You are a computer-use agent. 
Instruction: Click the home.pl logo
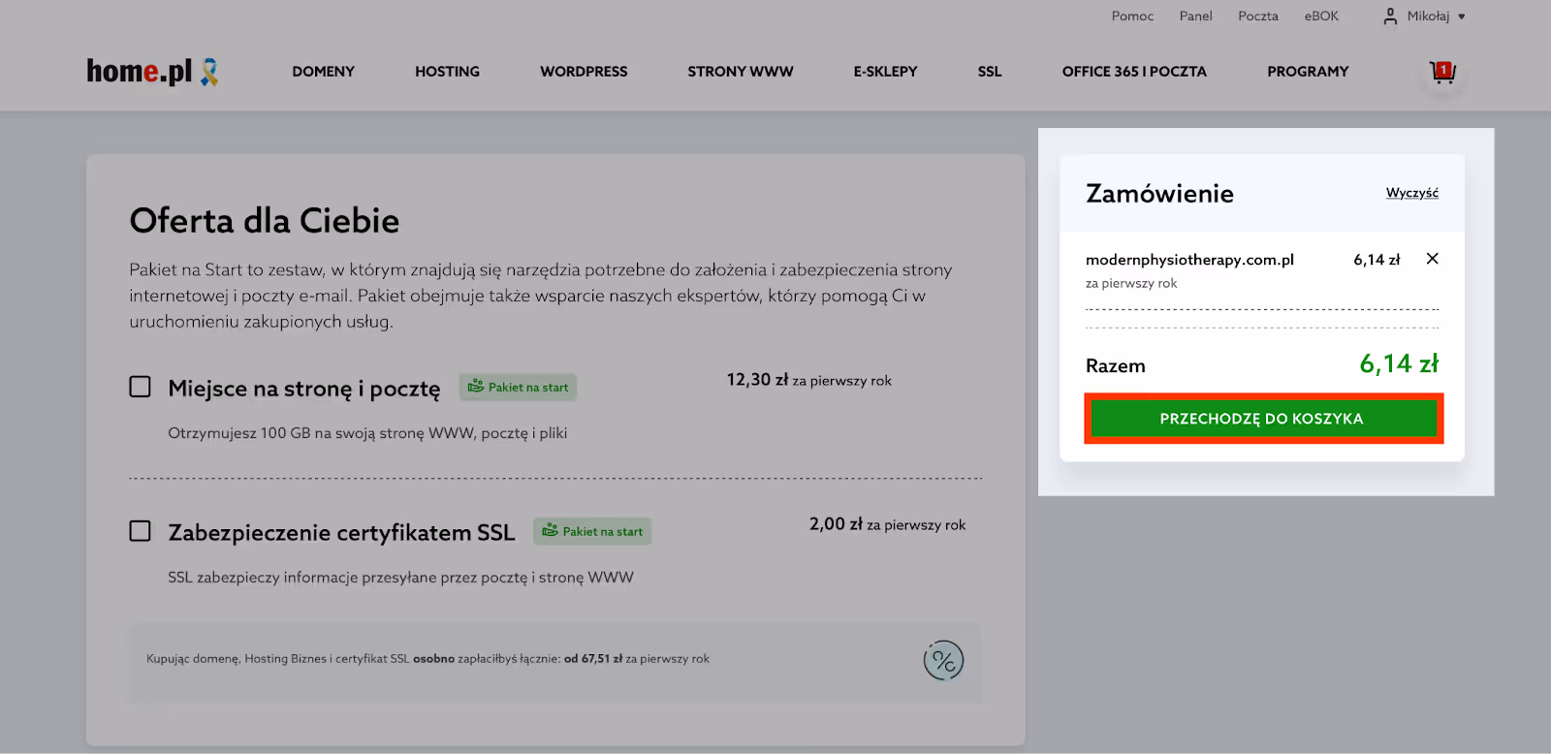(140, 72)
